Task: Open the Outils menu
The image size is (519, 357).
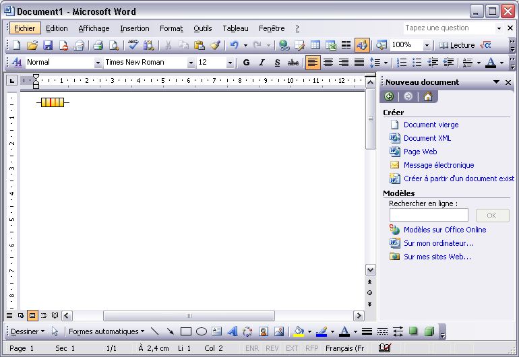Action: (203, 28)
